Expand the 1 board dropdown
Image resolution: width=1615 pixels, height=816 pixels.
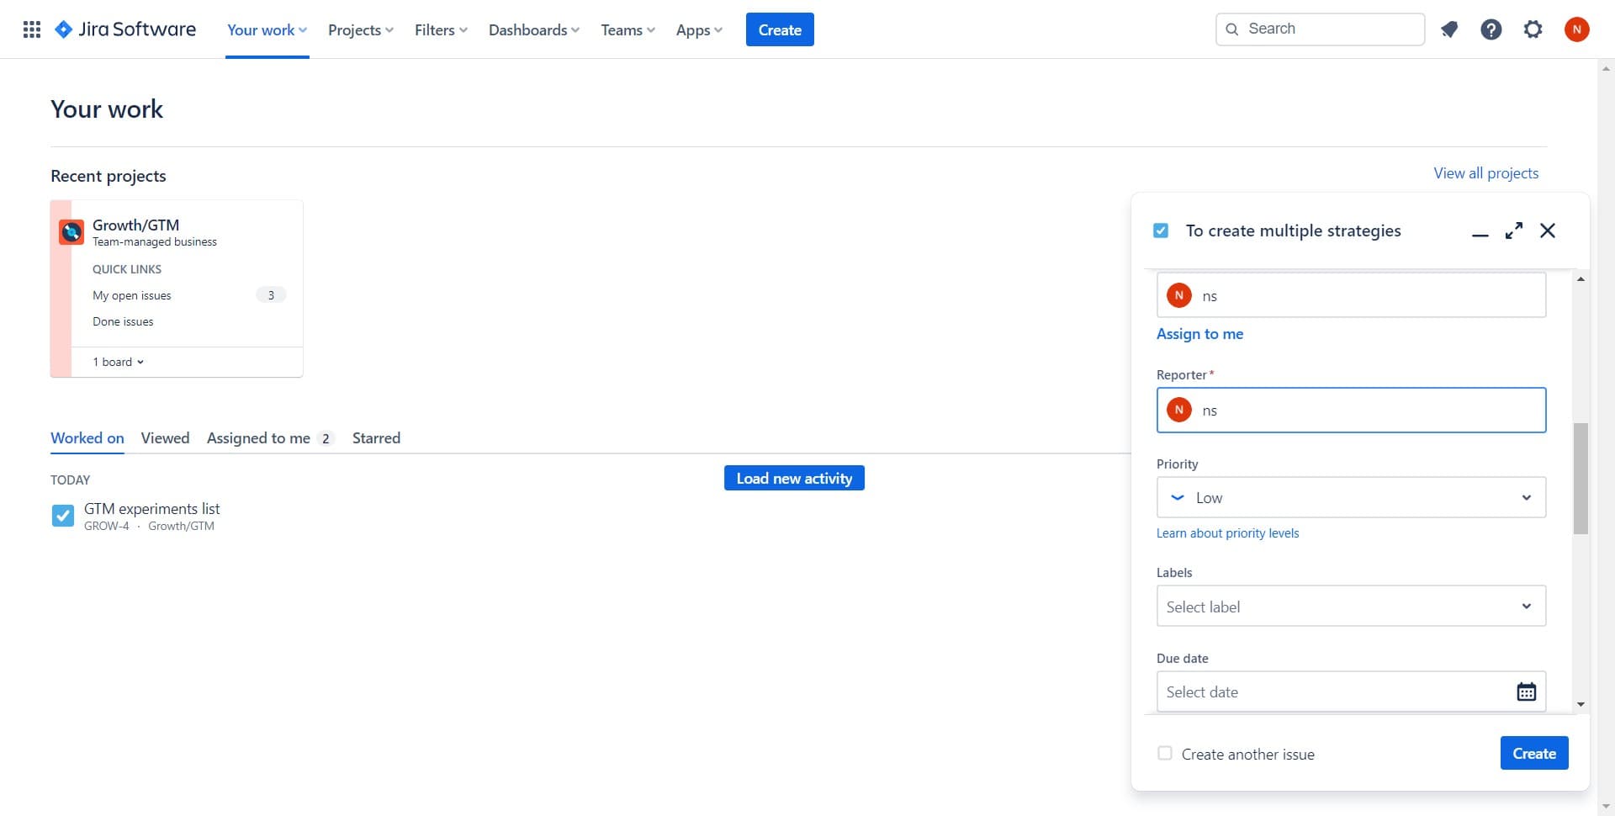pos(118,362)
